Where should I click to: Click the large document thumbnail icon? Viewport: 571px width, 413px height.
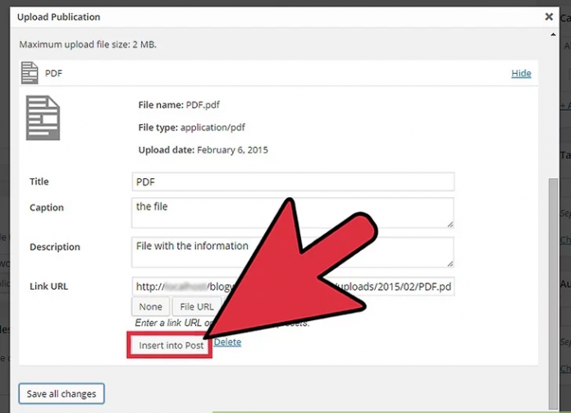click(43, 117)
